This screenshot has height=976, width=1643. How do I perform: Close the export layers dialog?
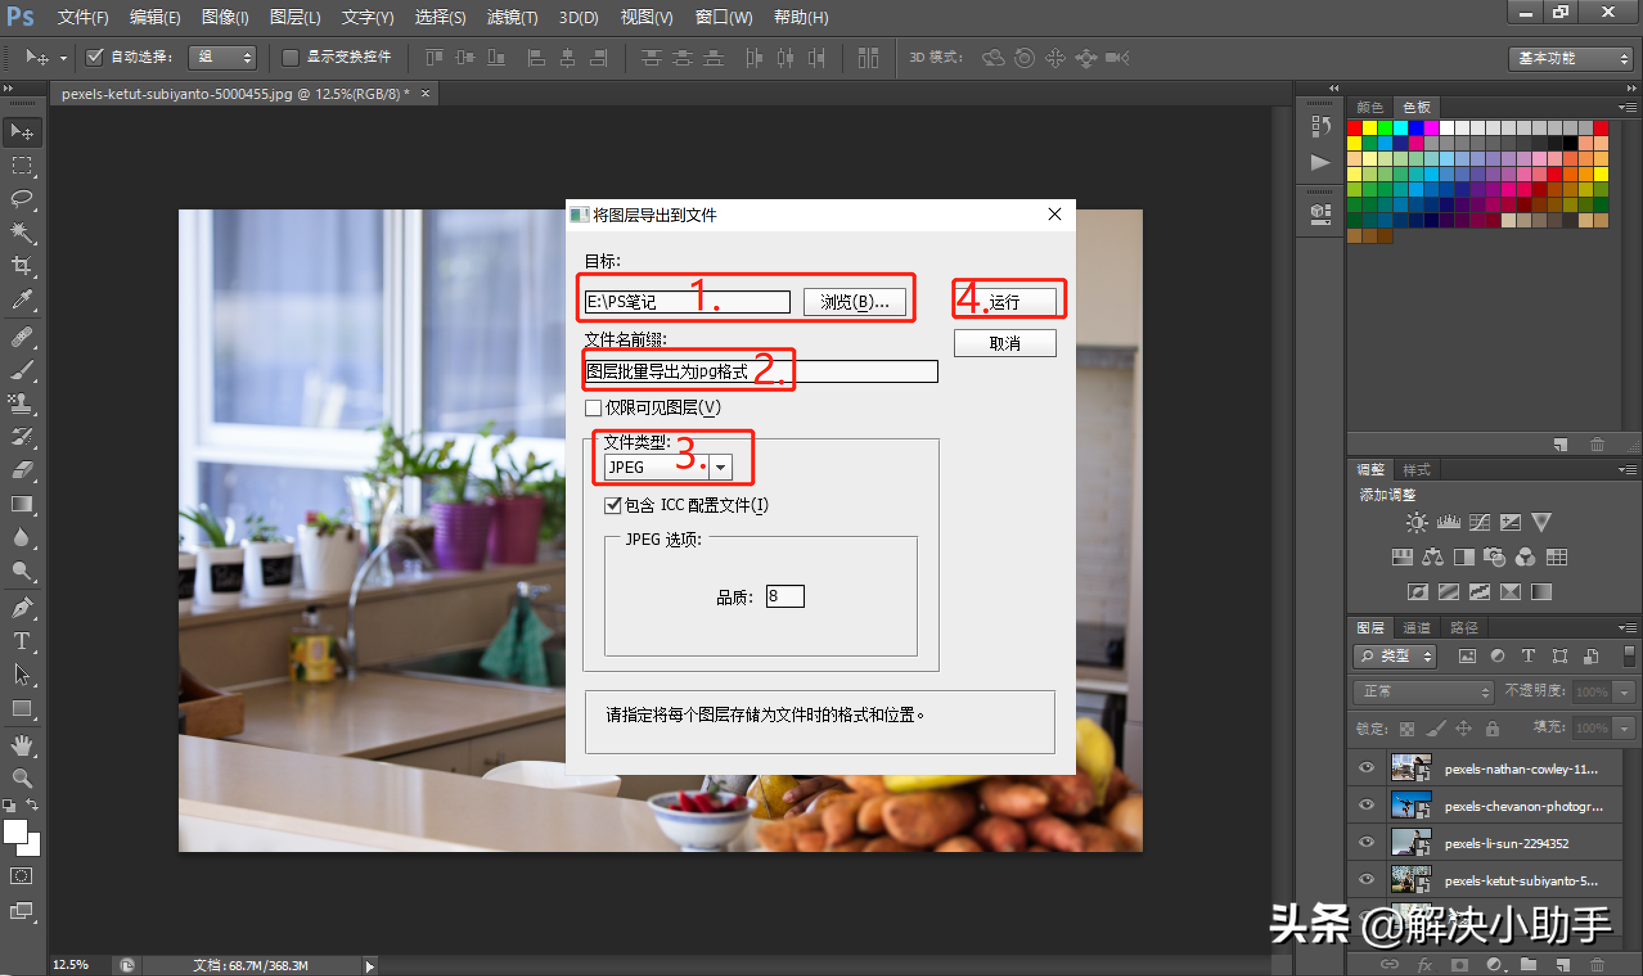(1055, 215)
